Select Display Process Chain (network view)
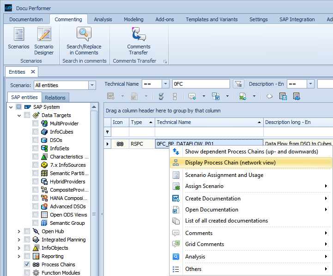Screen dimensions: 333x276 pyautogui.click(x=230, y=163)
